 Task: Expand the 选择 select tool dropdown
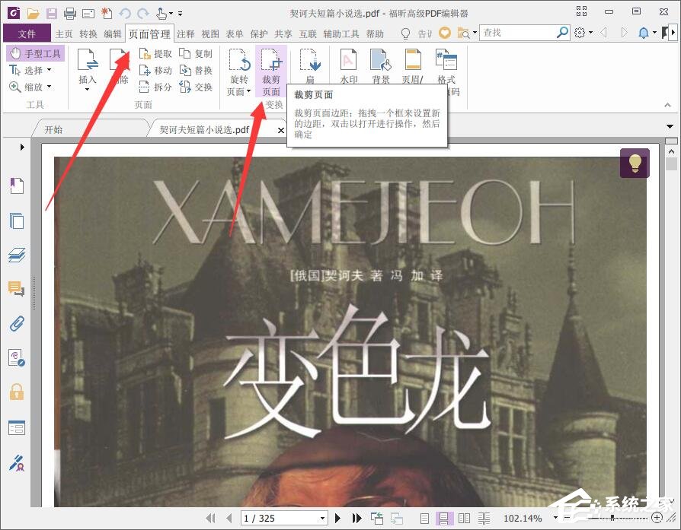(47, 70)
